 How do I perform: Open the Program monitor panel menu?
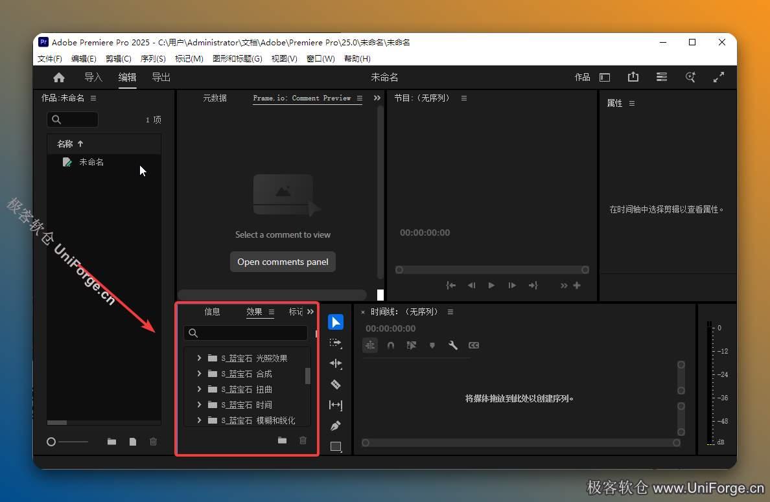[464, 98]
